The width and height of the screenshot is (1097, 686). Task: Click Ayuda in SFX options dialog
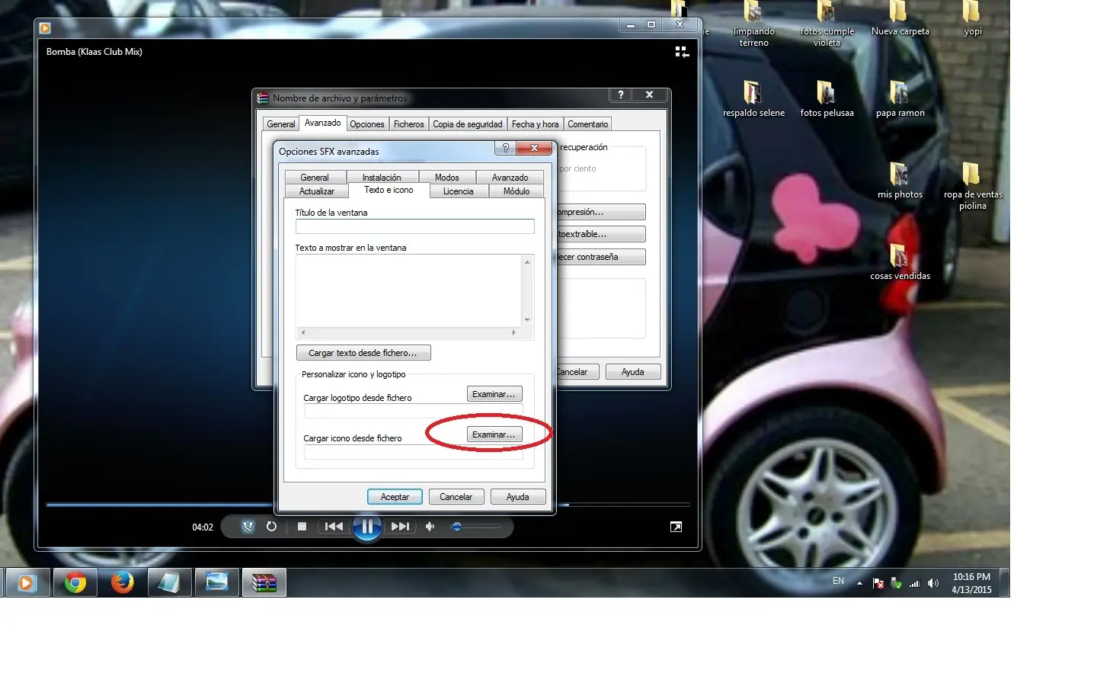[x=518, y=497]
